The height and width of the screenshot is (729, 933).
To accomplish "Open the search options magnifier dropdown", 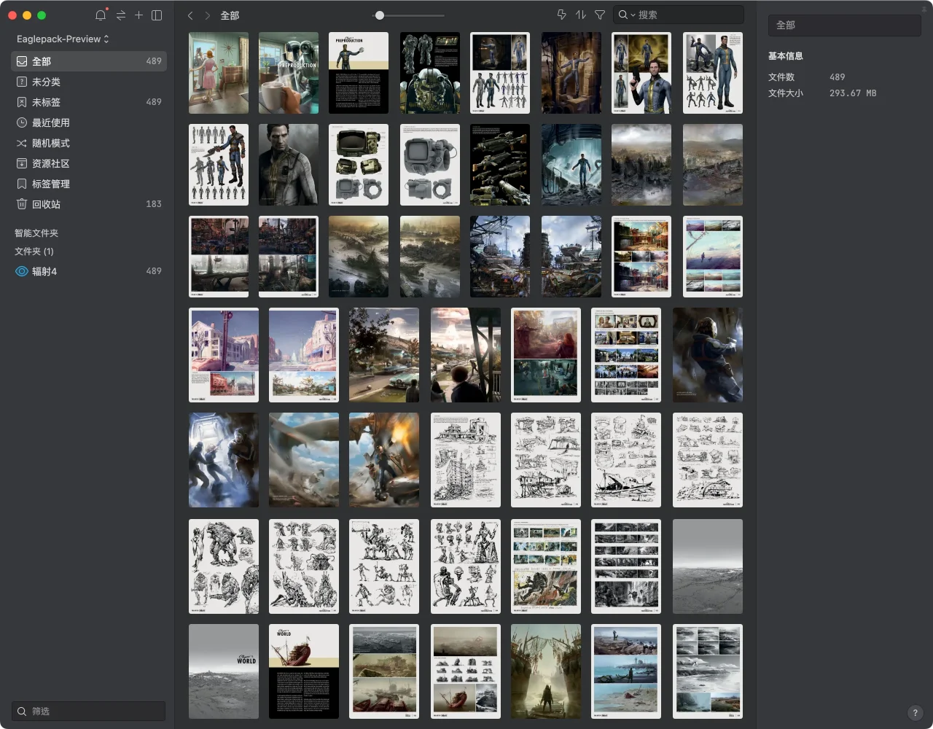I will (x=627, y=15).
